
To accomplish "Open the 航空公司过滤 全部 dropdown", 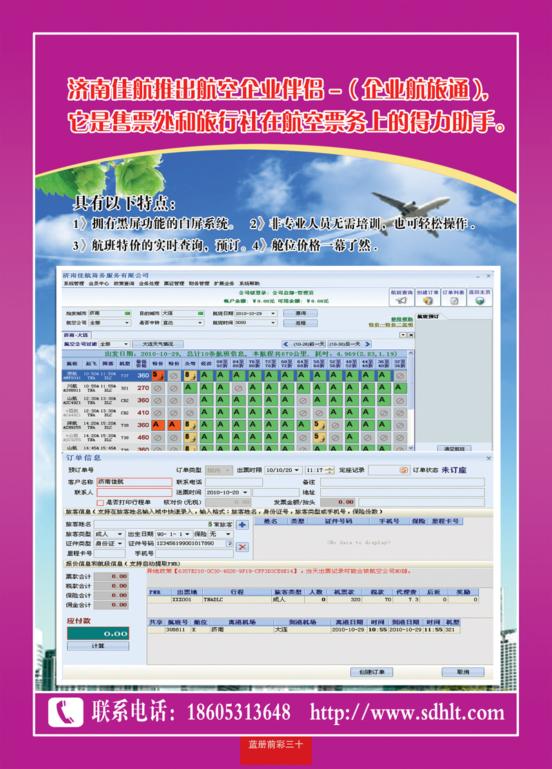I will point(126,344).
